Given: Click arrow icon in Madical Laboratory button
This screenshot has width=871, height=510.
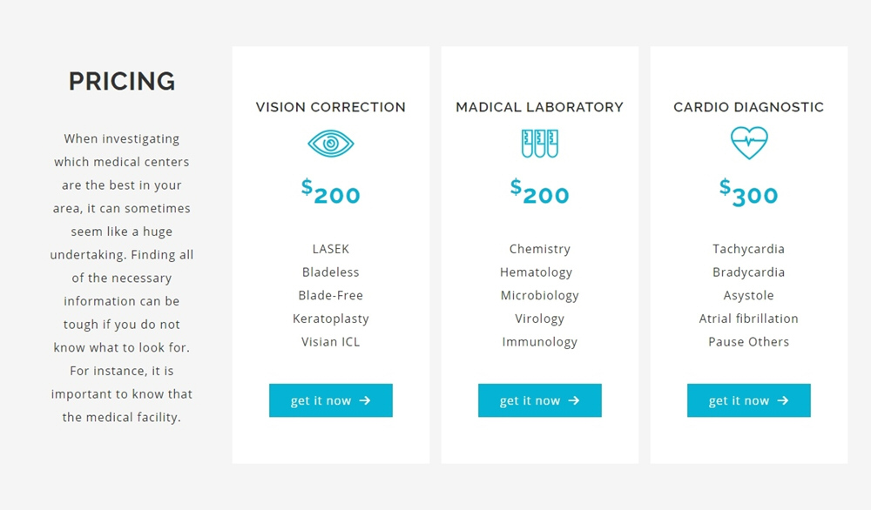Looking at the screenshot, I should pyautogui.click(x=574, y=400).
